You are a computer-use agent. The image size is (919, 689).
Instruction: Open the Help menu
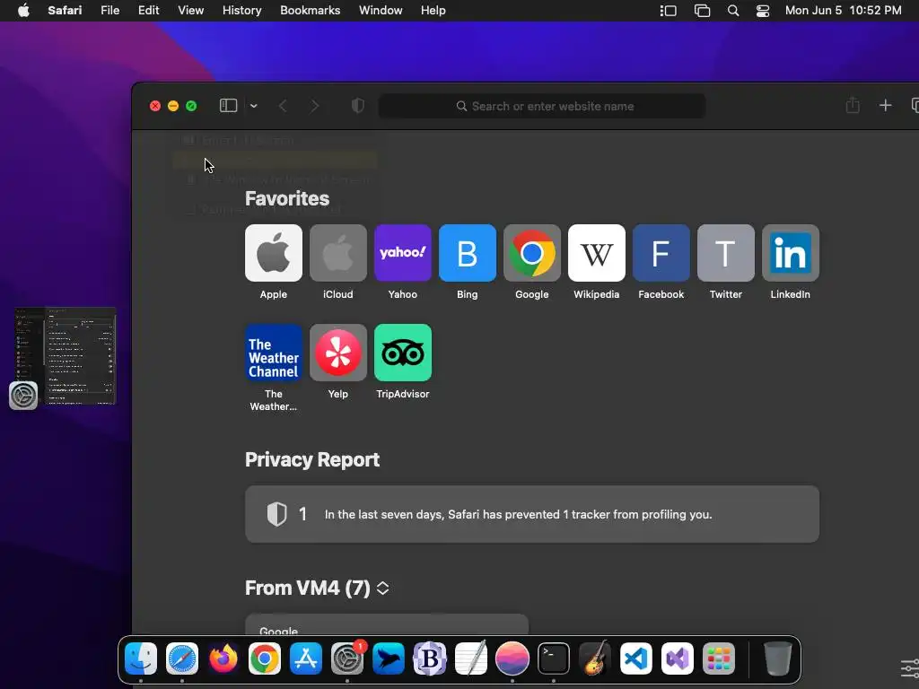(433, 11)
